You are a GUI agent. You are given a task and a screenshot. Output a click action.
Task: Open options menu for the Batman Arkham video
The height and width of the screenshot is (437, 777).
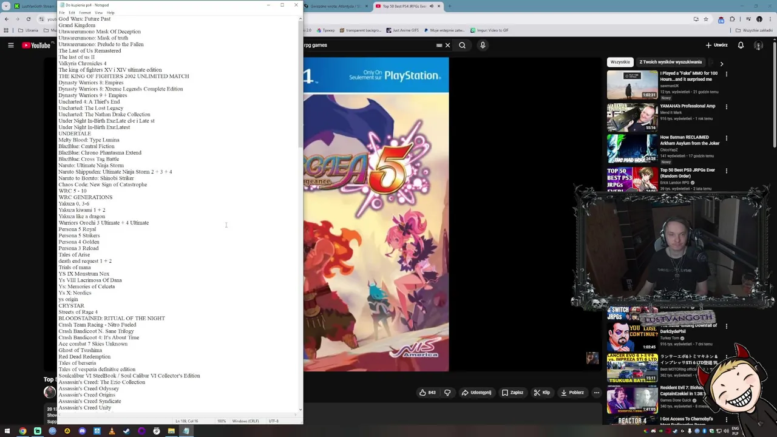coord(726,138)
